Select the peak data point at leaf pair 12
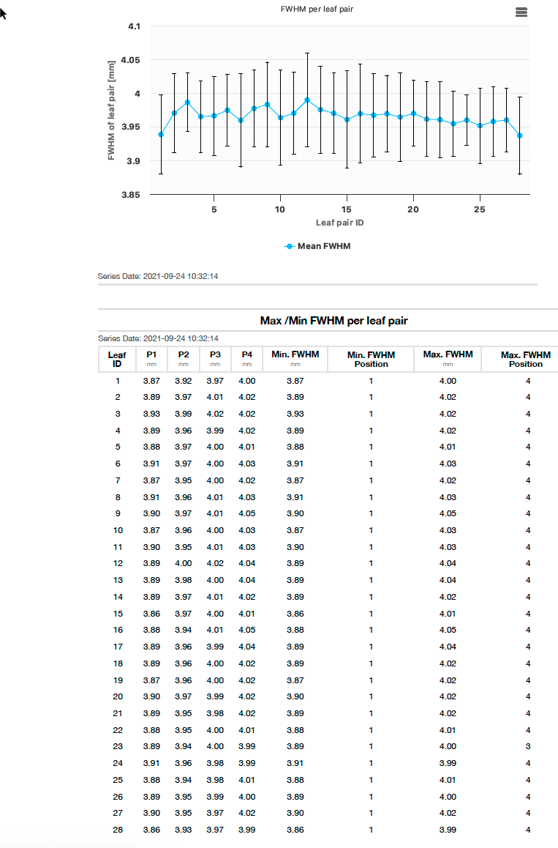The height and width of the screenshot is (848, 558). pyautogui.click(x=307, y=100)
